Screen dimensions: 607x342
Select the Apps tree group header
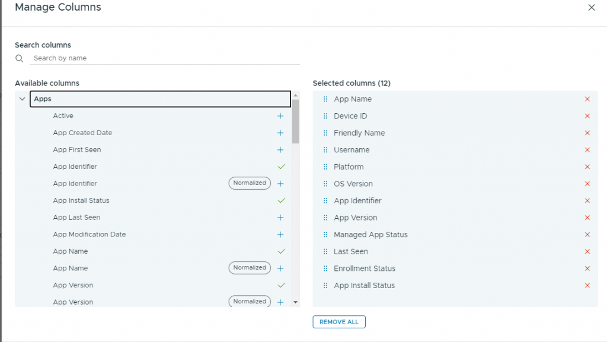[x=160, y=99]
